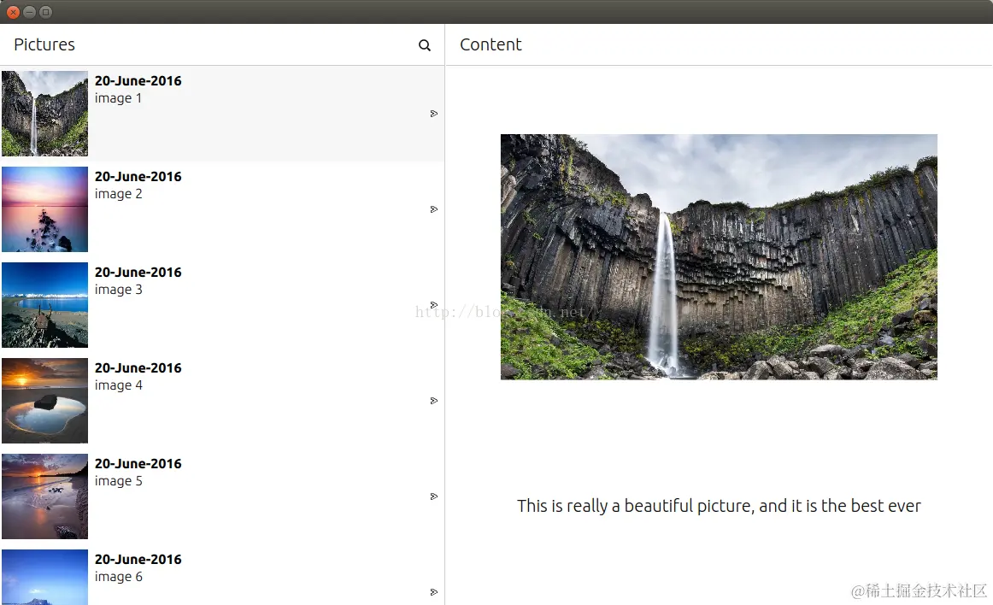993x605 pixels.
Task: Click the 'image 5' subtitle text
Action: click(119, 481)
